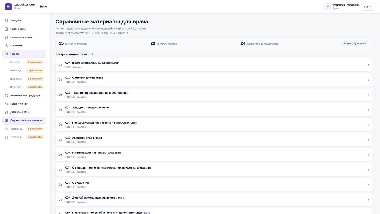Screen dimensions: 380x214
Task: Click the folder icon of K00 card
Action: tap(60, 65)
